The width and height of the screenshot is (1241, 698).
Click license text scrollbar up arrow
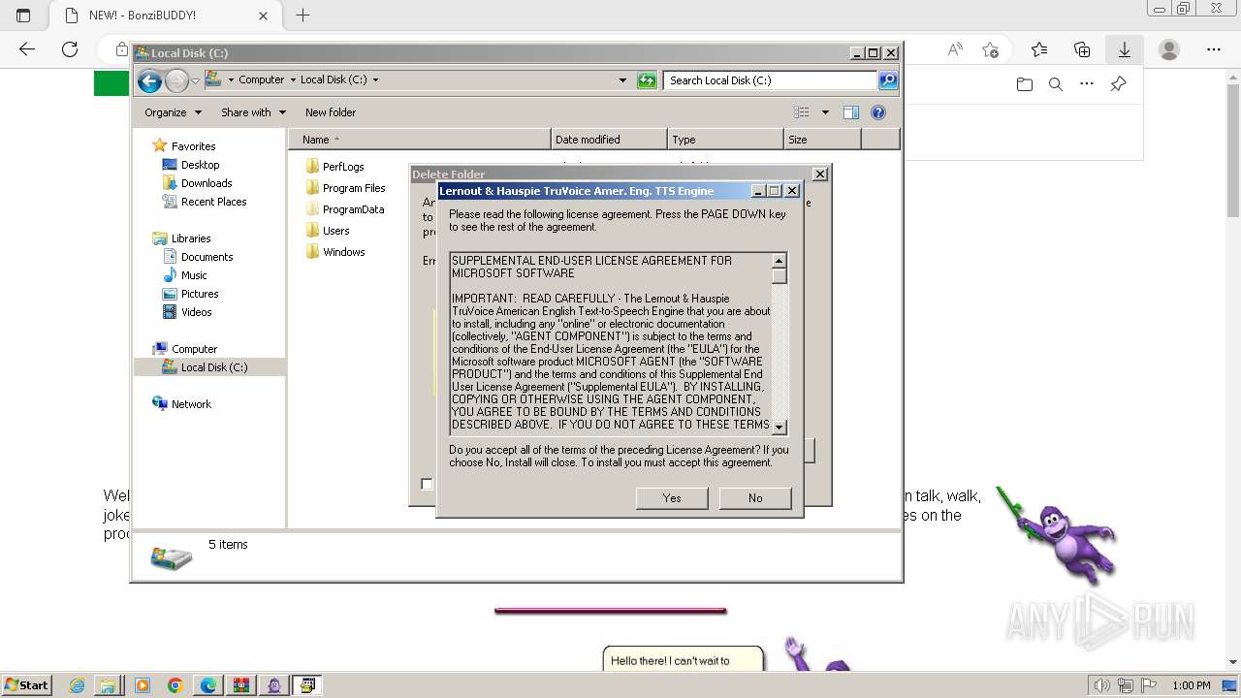coord(779,260)
